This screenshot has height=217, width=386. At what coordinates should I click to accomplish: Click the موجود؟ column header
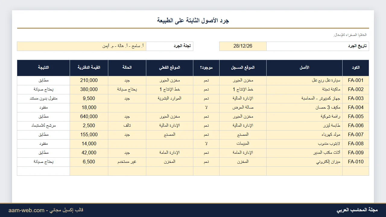tap(206, 68)
